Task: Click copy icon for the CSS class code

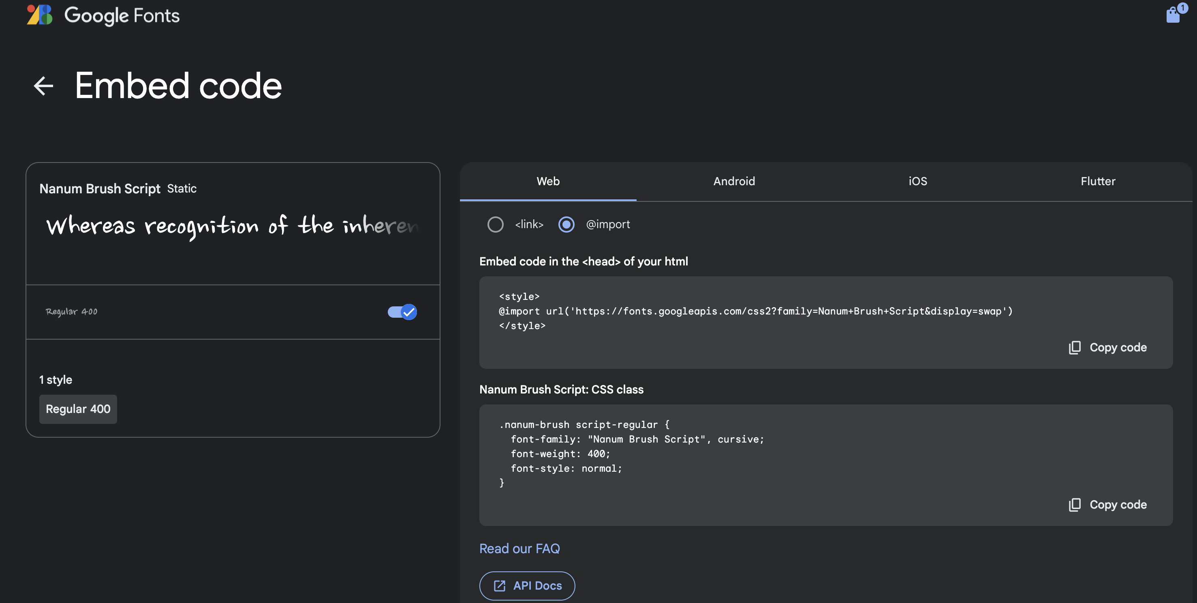Action: tap(1075, 505)
